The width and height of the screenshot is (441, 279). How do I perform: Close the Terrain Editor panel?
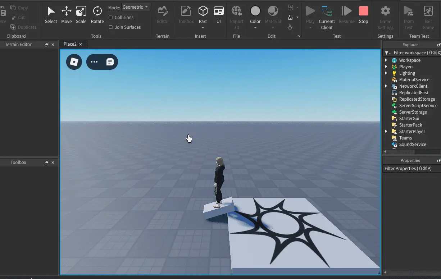[53, 45]
